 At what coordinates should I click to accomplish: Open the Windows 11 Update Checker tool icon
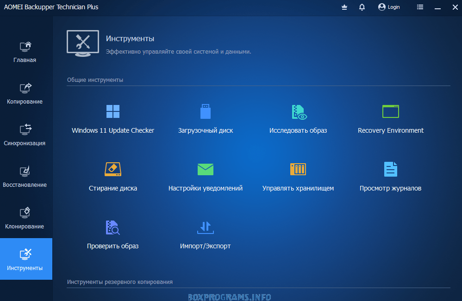[x=113, y=111]
